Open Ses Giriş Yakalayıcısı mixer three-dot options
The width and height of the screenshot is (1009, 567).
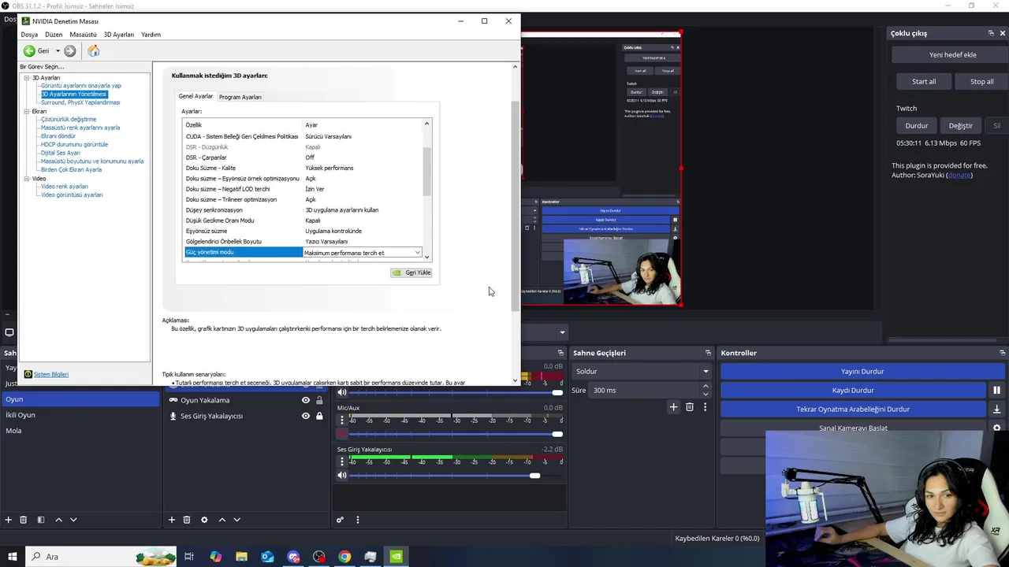tap(342, 461)
